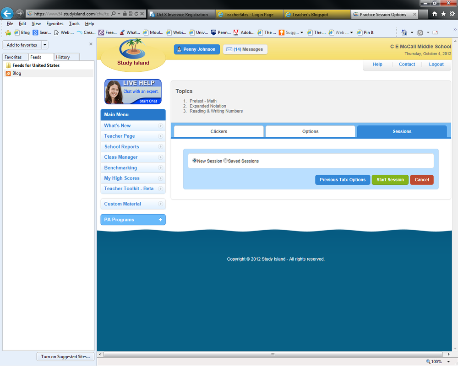Toggle Compatibility View next to the address bar

click(130, 13)
